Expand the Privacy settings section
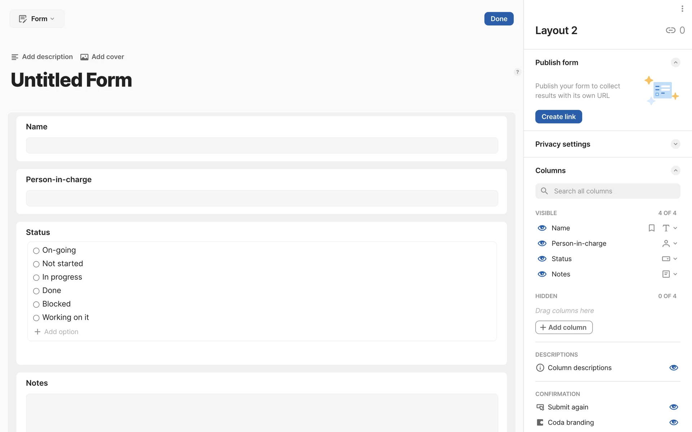 [x=675, y=144]
